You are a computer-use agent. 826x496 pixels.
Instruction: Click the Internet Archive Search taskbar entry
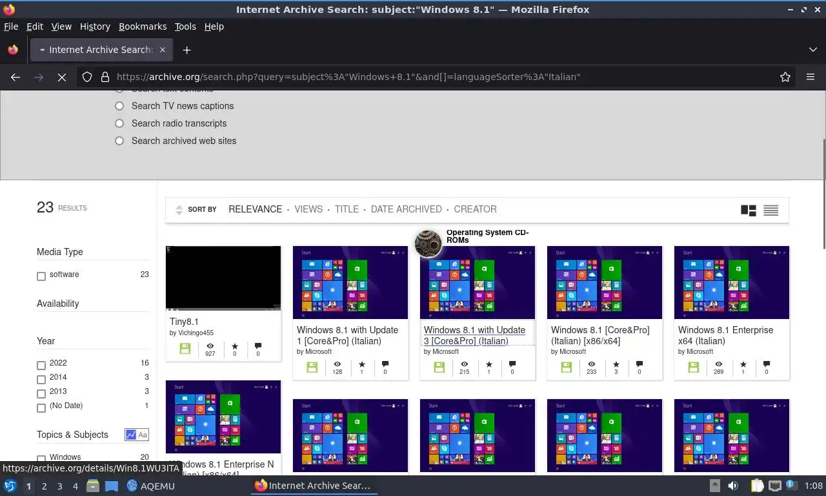pos(313,486)
